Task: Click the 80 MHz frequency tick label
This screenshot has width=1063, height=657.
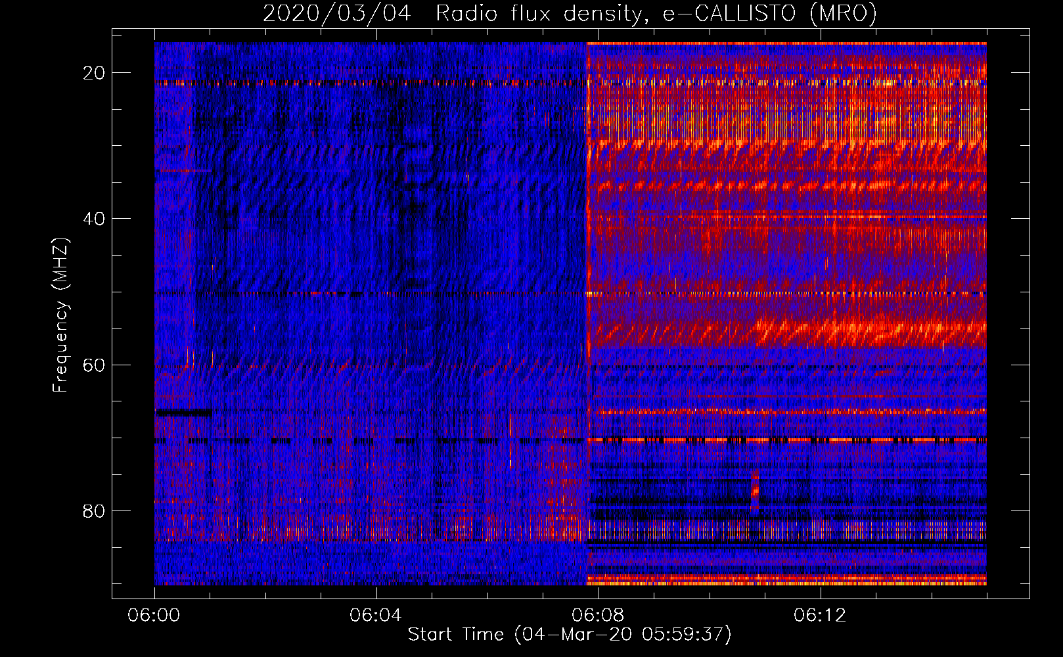Action: (94, 510)
